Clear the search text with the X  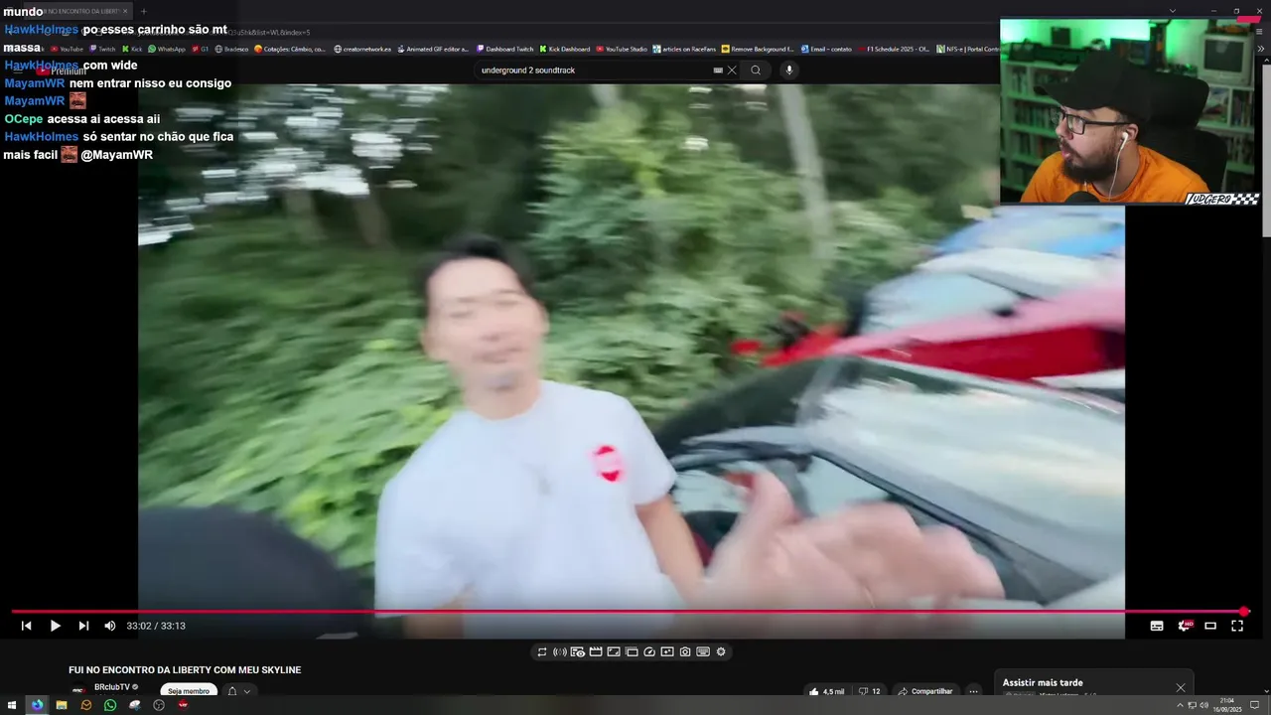click(x=732, y=70)
